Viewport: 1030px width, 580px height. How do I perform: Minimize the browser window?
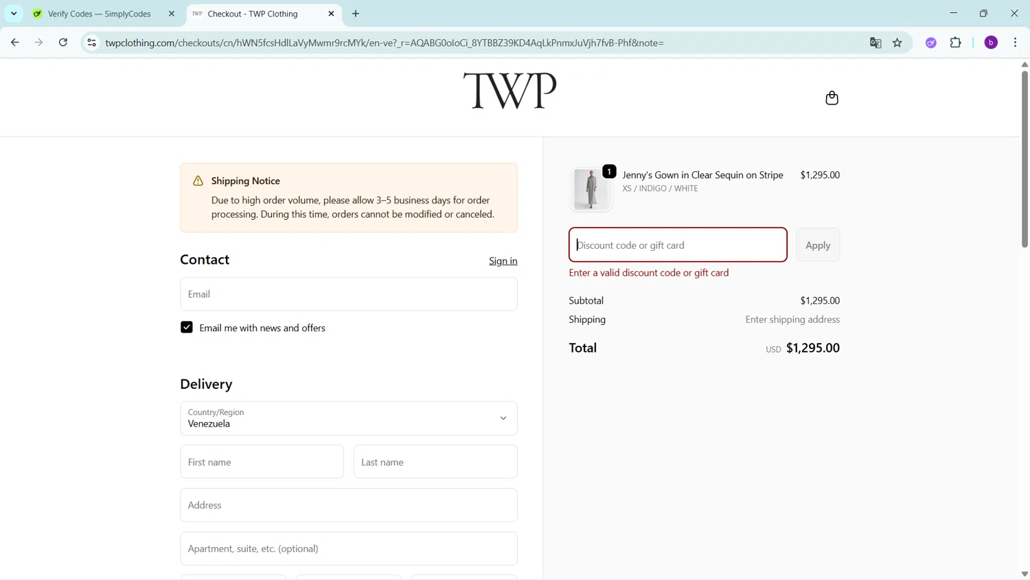953,13
